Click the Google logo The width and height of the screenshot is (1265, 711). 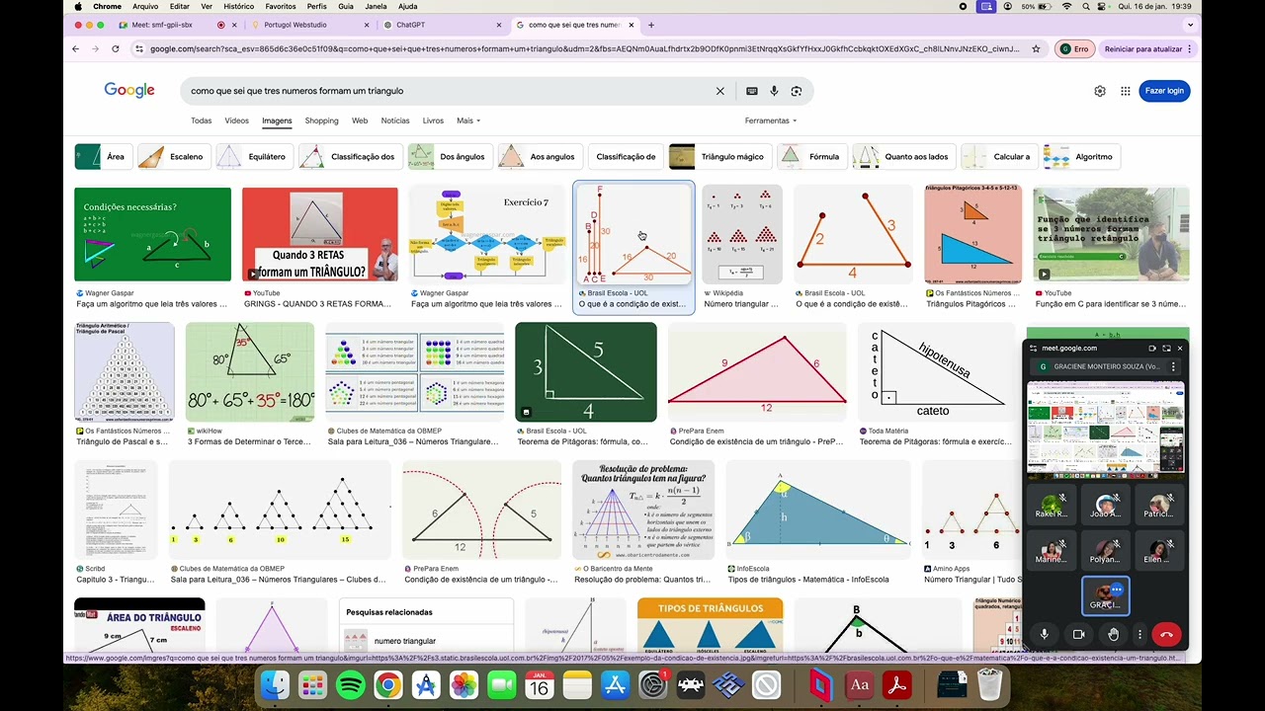[x=129, y=91]
